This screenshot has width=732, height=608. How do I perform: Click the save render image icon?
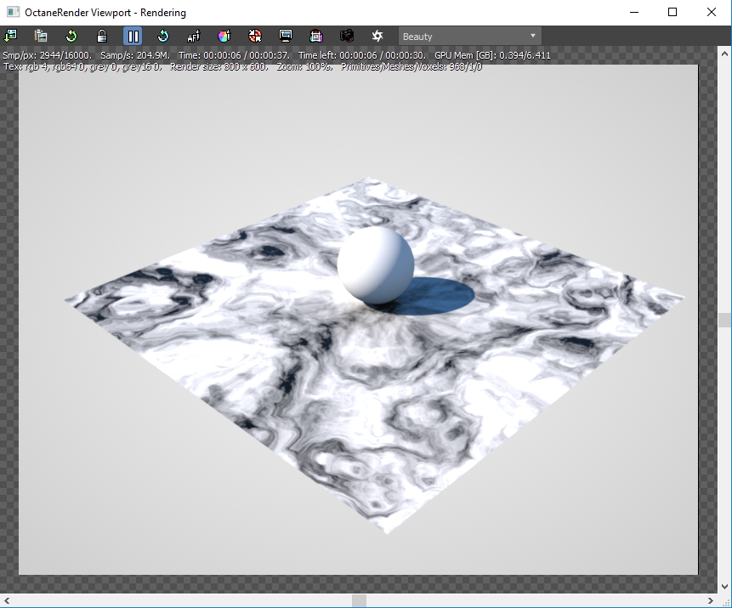10,36
